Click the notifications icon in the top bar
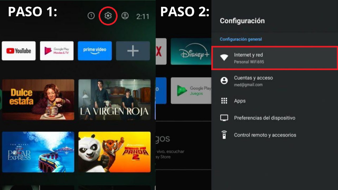 (x=91, y=16)
